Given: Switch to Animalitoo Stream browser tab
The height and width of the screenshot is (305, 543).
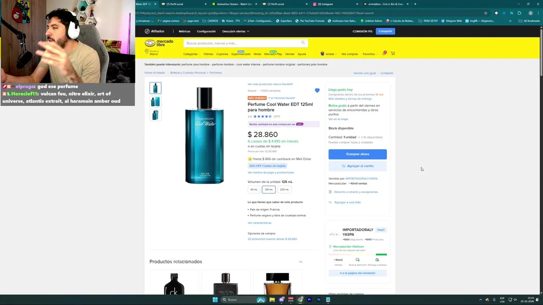Looking at the screenshot, I should (233, 4).
